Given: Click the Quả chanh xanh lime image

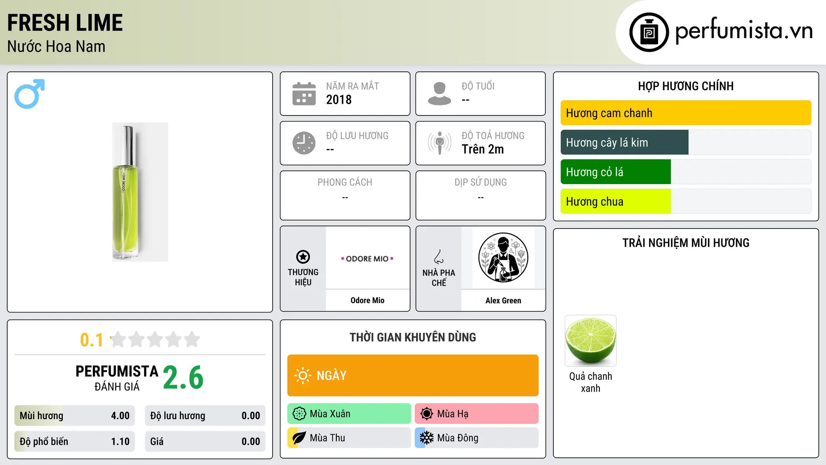Looking at the screenshot, I should pyautogui.click(x=591, y=341).
